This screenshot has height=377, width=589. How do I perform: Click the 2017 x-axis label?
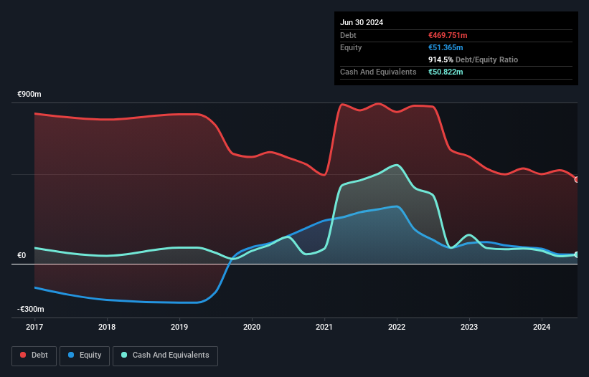point(34,327)
